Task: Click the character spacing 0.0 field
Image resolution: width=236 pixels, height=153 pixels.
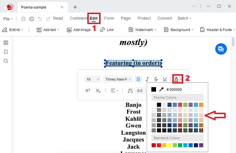Action: [x=141, y=91]
